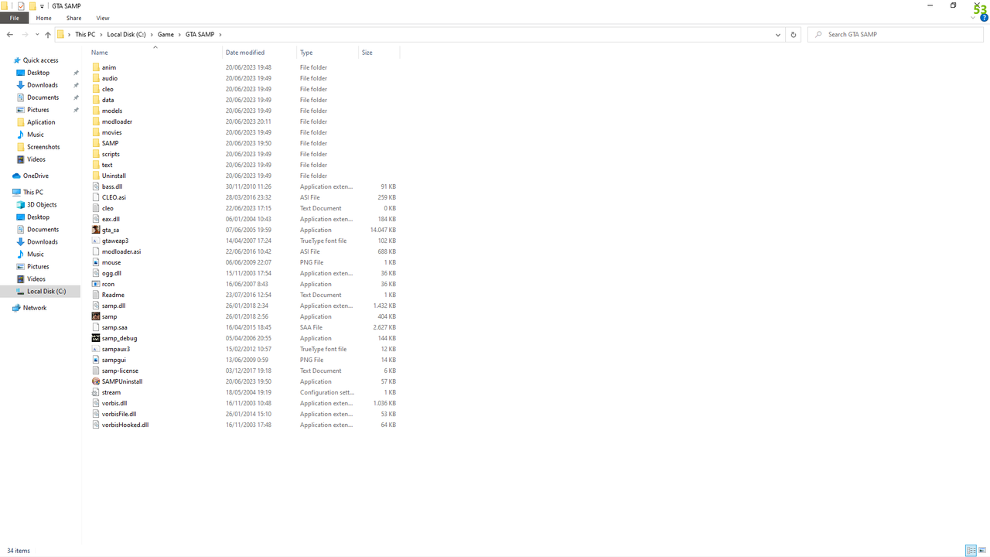Click the sampaux3 font file icon
990x557 pixels.
[96, 349]
